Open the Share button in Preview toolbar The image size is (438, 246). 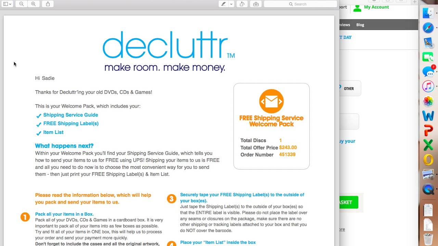[x=48, y=4]
